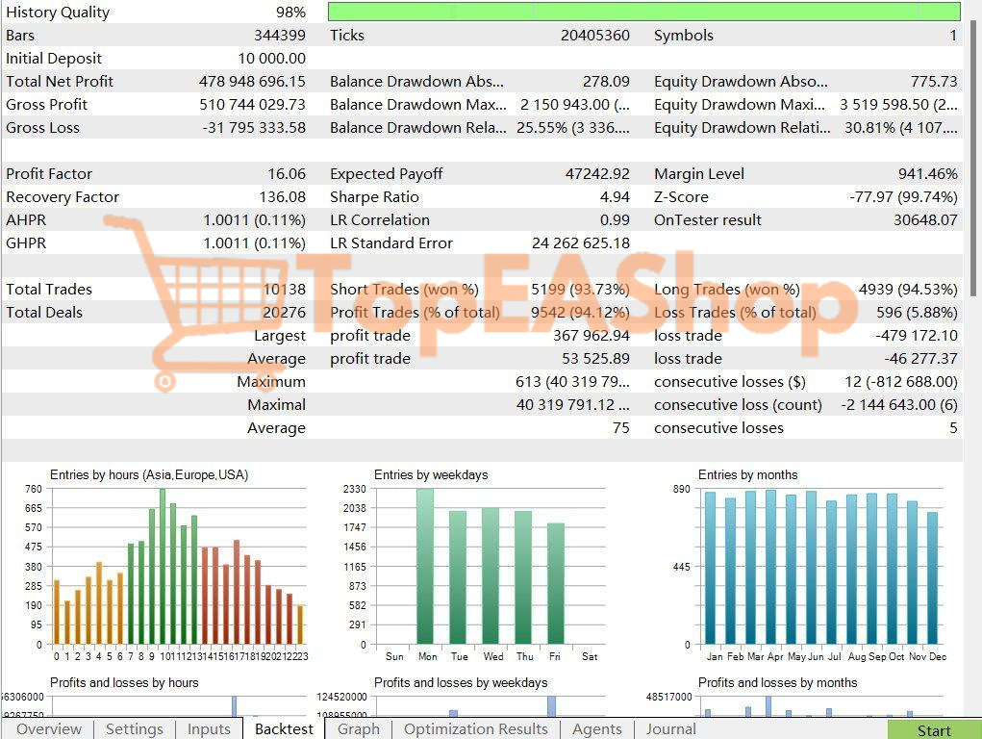Open the Inputs tab

208,729
